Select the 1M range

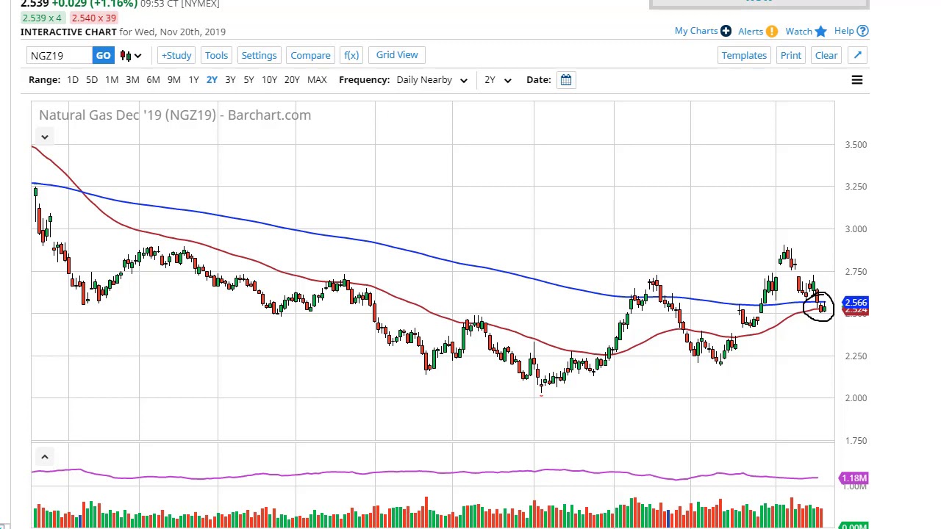click(x=112, y=79)
